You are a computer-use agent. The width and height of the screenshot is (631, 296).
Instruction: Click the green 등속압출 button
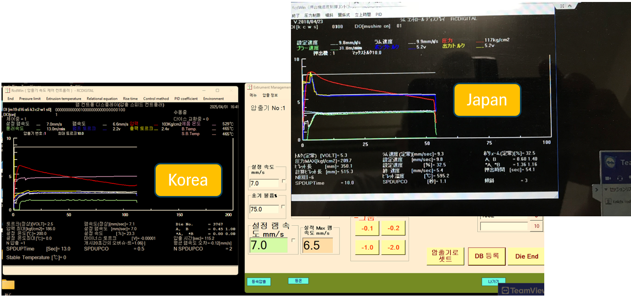pos(259,282)
